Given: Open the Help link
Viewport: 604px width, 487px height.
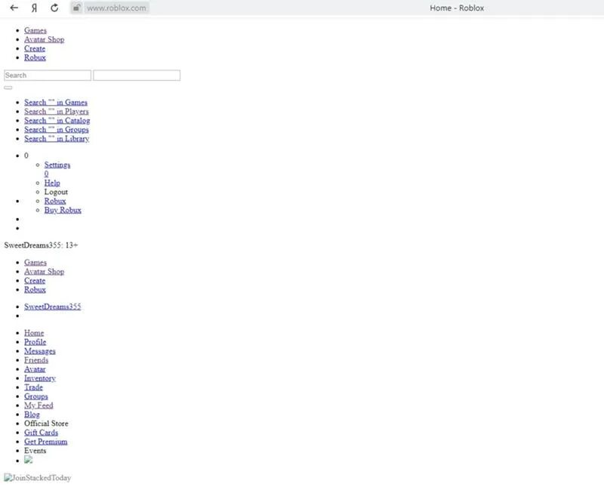Looking at the screenshot, I should [x=52, y=183].
